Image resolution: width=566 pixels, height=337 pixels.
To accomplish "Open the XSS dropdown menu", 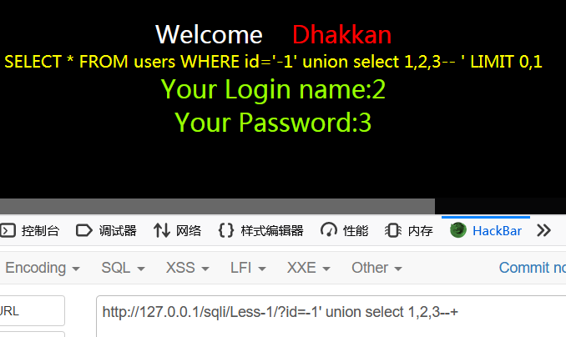I will coord(187,268).
